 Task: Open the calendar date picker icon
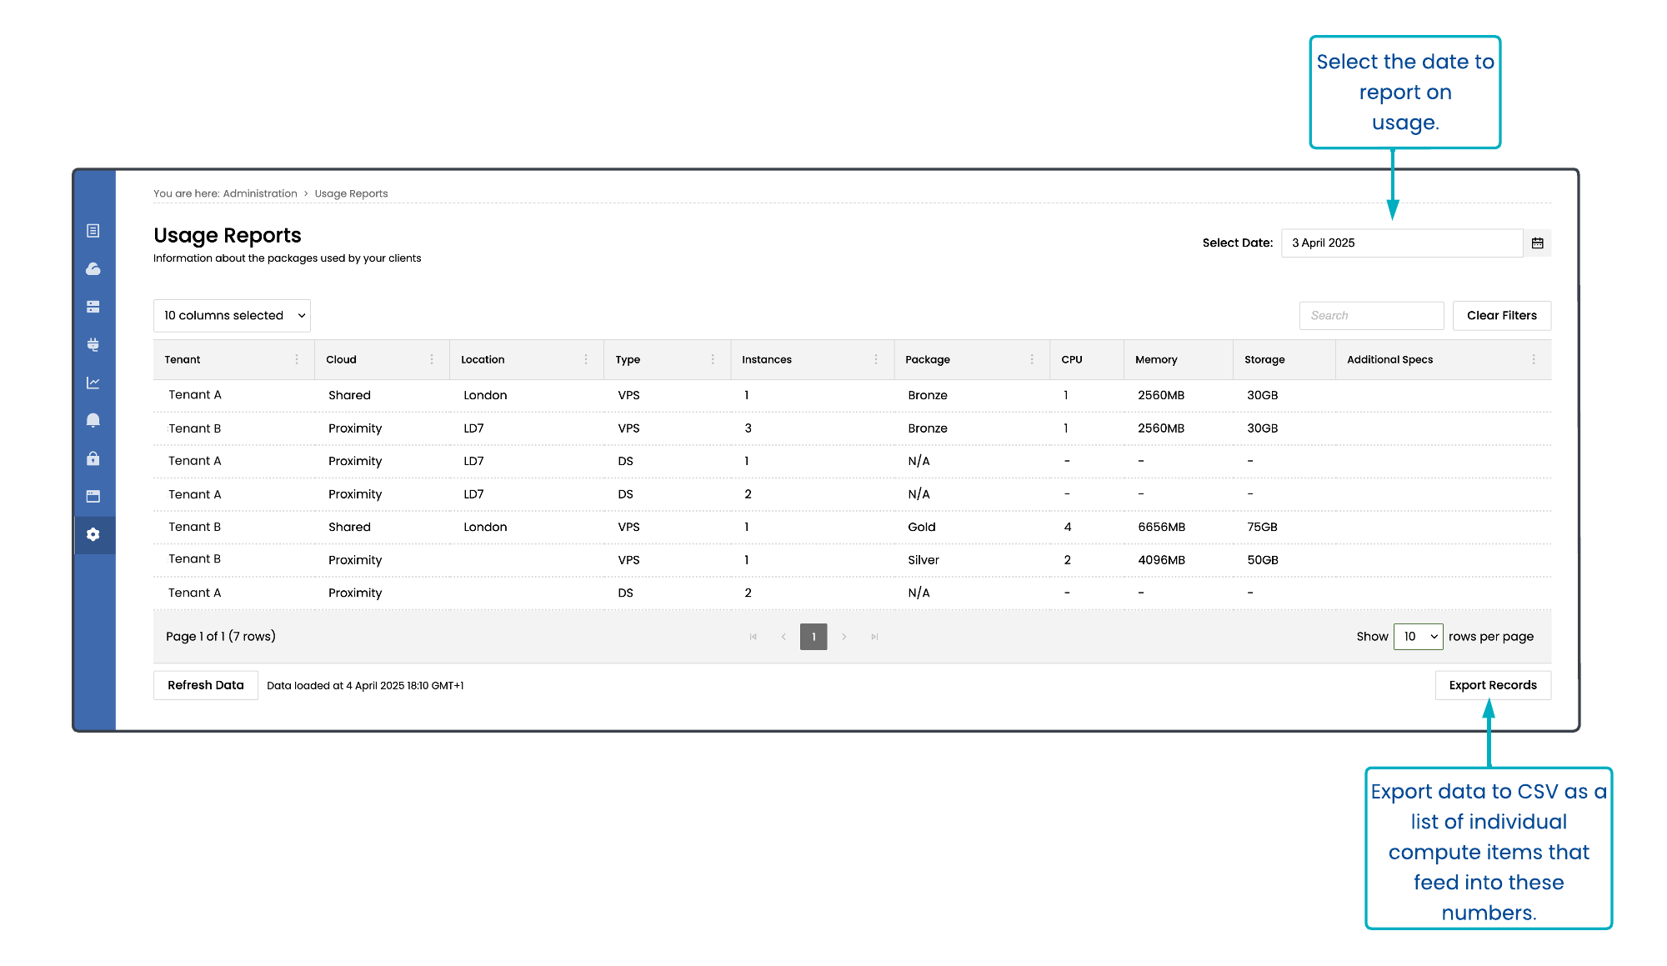1538,243
